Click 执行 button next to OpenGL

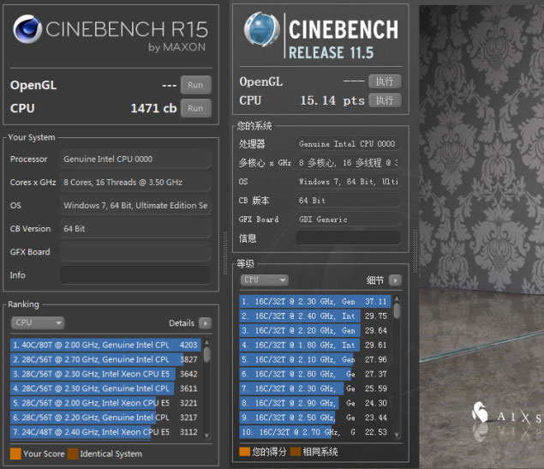pos(385,81)
